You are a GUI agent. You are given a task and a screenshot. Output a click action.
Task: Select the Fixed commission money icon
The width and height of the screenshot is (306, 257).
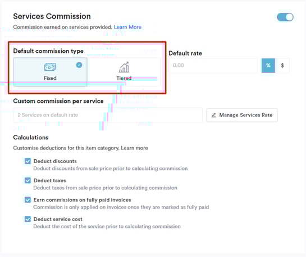(50, 67)
